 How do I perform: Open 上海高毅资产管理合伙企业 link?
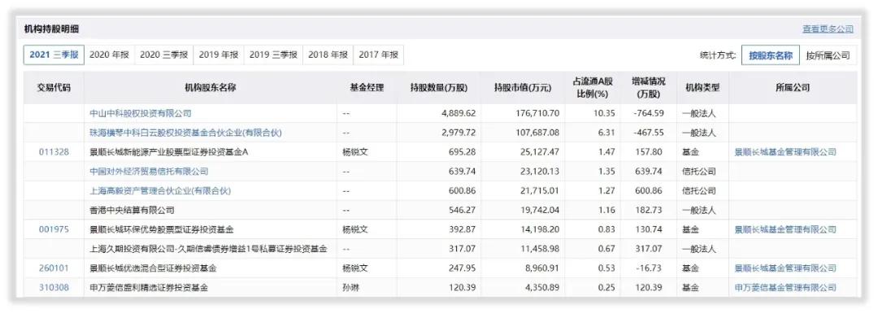pyautogui.click(x=160, y=191)
